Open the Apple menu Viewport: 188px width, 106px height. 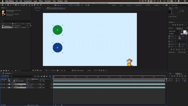point(3,1)
